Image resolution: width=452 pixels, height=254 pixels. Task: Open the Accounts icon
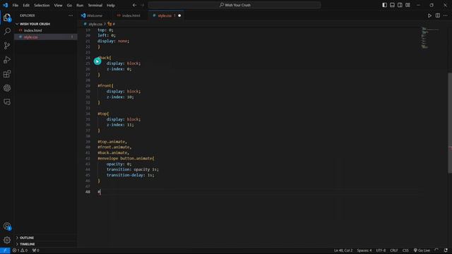[x=7, y=226]
